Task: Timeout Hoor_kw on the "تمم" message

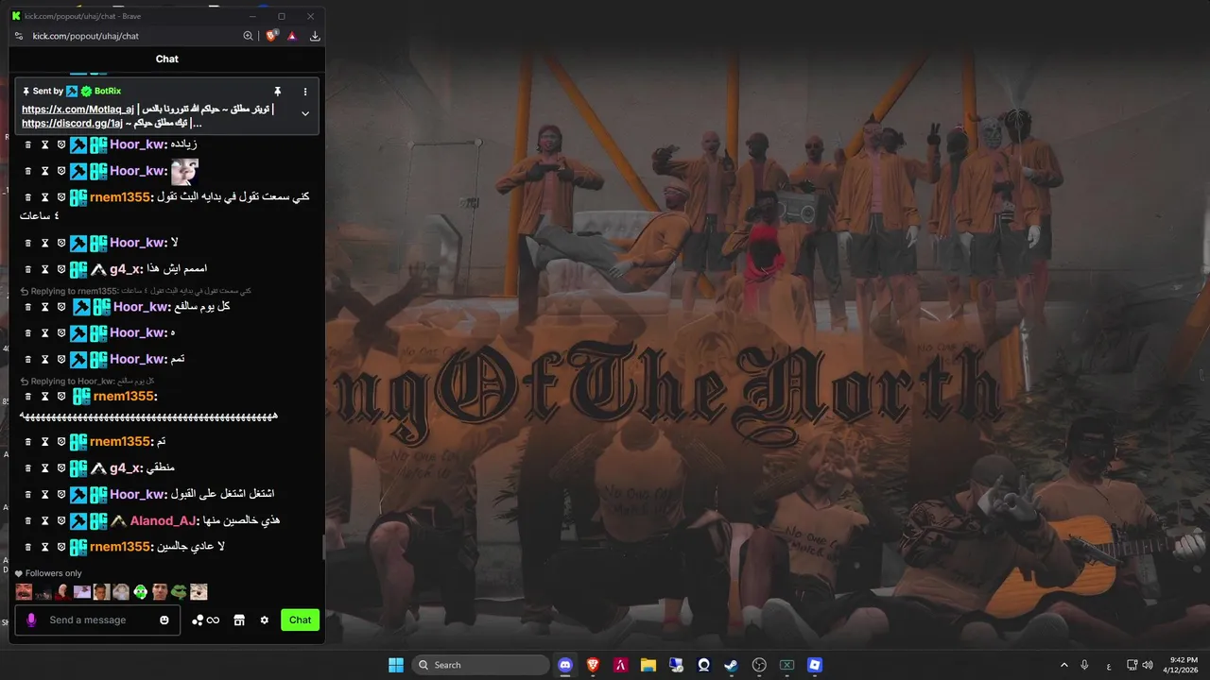Action: (44, 360)
